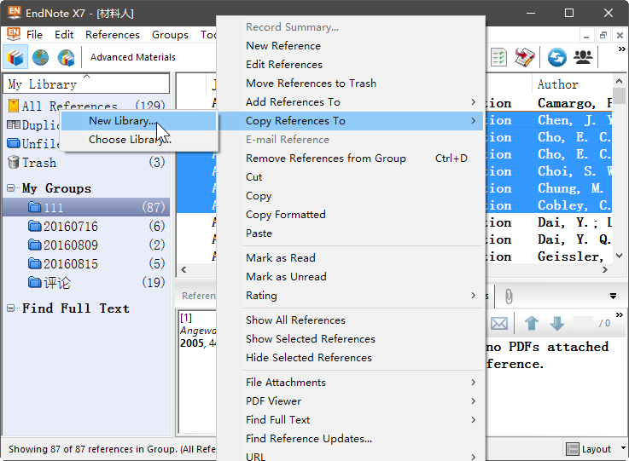The height and width of the screenshot is (461, 629).
Task: Click Advanced Materials output style box
Action: (133, 57)
